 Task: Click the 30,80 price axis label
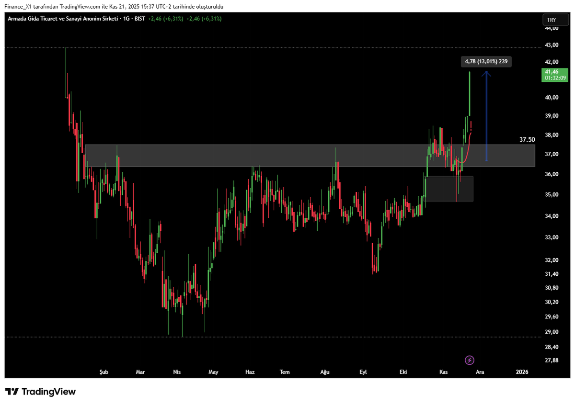[552, 288]
